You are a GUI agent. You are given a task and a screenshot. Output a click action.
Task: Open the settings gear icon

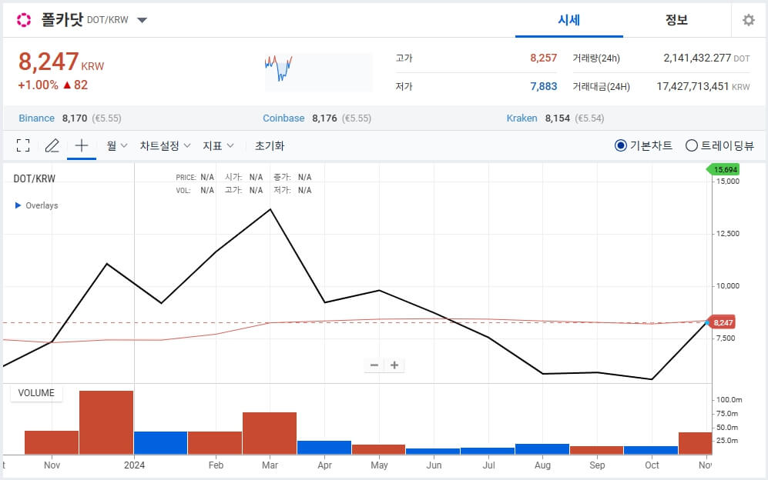[748, 19]
